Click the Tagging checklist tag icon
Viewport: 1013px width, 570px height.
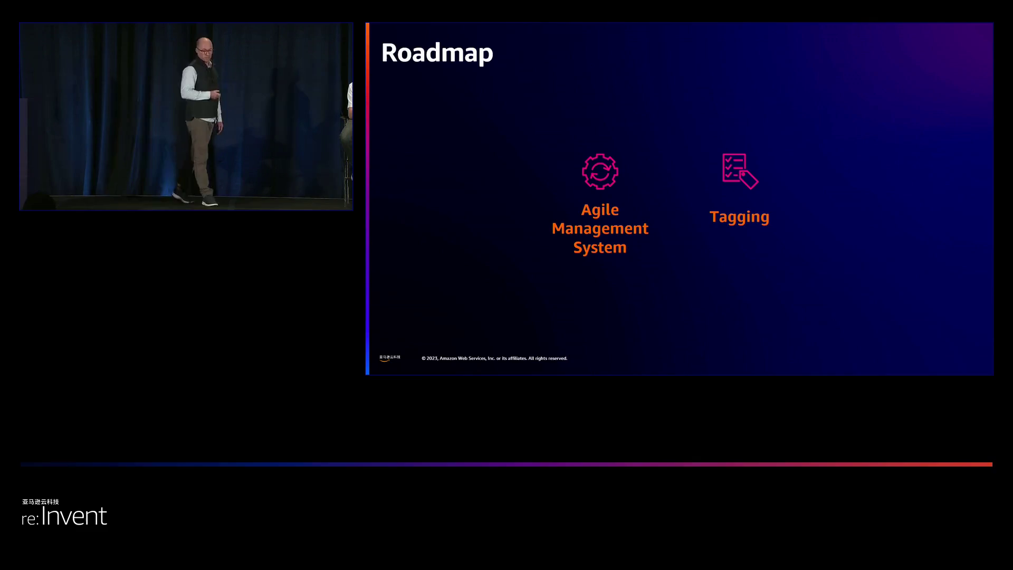740,171
